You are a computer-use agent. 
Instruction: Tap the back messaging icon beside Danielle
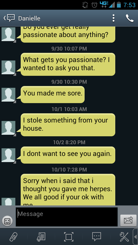click(x=9, y=18)
